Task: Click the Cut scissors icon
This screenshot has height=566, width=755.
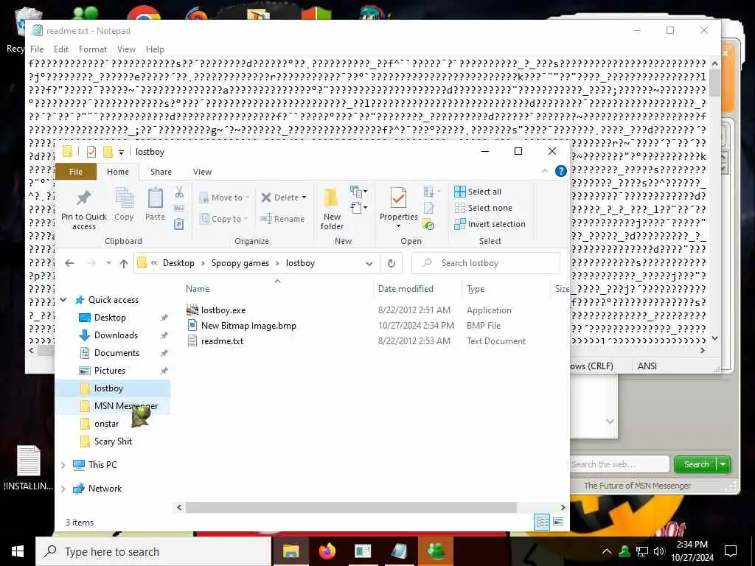Action: tap(179, 192)
